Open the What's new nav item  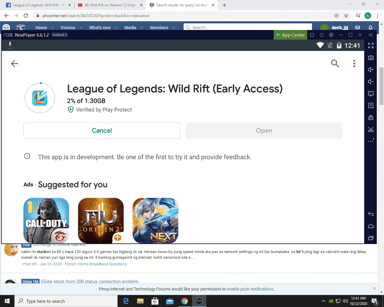click(x=100, y=28)
